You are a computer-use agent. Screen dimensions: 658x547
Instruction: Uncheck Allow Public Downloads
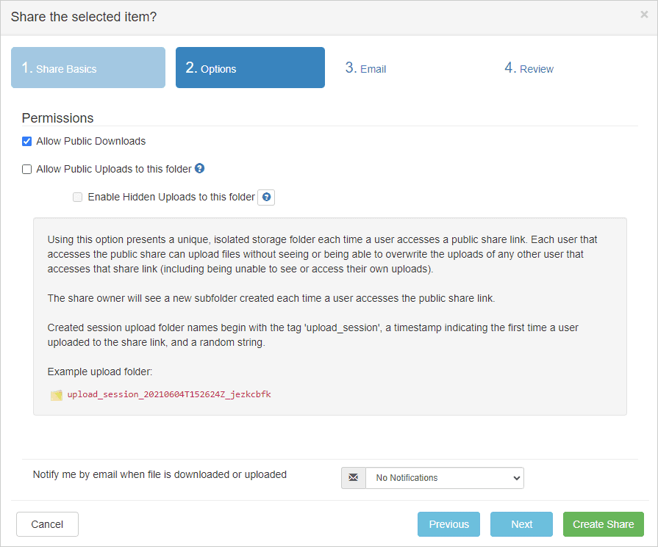[x=27, y=141]
